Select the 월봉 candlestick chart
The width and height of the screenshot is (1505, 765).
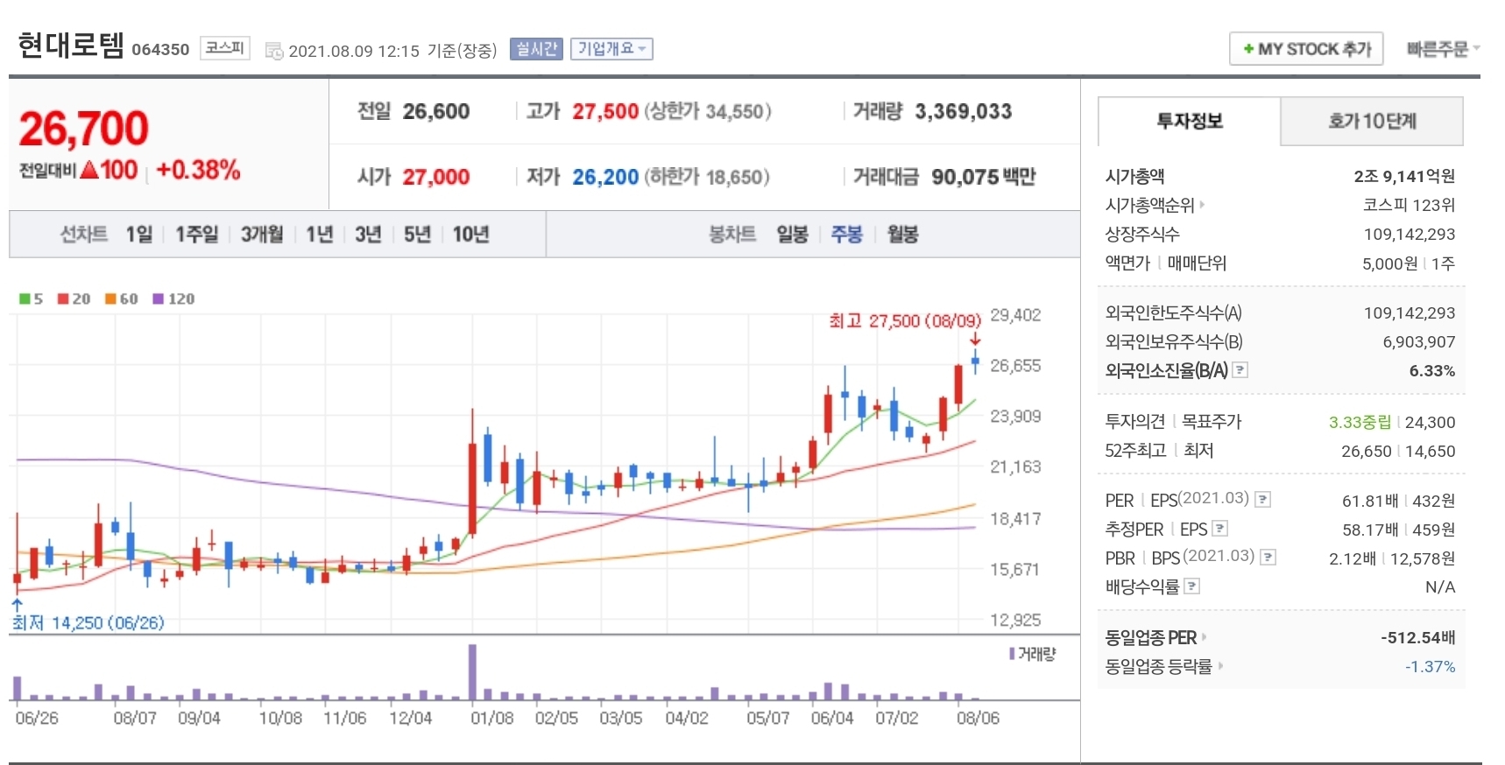click(x=902, y=234)
